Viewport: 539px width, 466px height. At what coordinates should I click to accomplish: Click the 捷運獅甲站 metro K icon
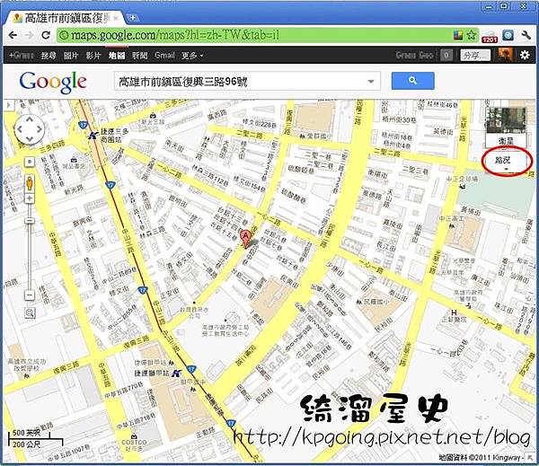[x=177, y=374]
